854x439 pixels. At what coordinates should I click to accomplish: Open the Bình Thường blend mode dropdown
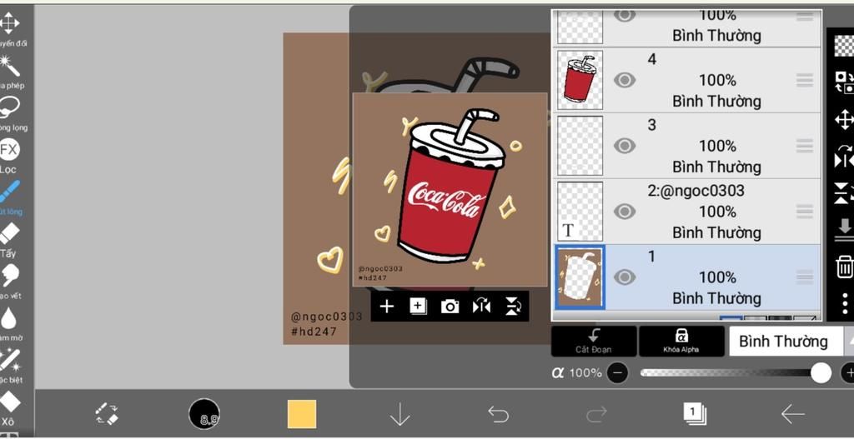[786, 341]
